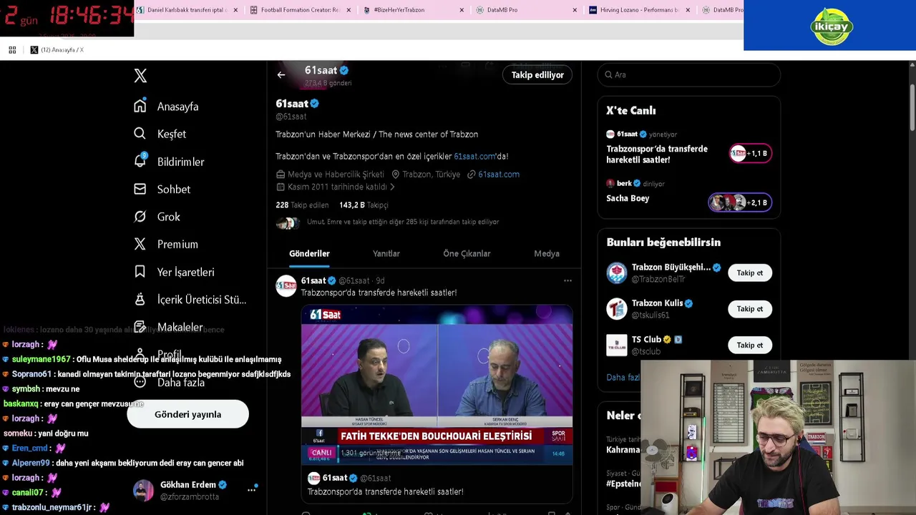Viewport: 916px width, 515px height.
Task: Follow TS Club with Takip et
Action: (749, 345)
